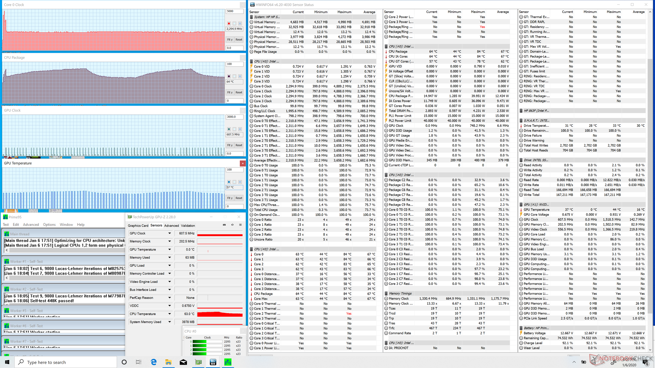Expand GPU Clock sensor dropdown in GPU-Z
The height and width of the screenshot is (368, 655).
pos(170,233)
